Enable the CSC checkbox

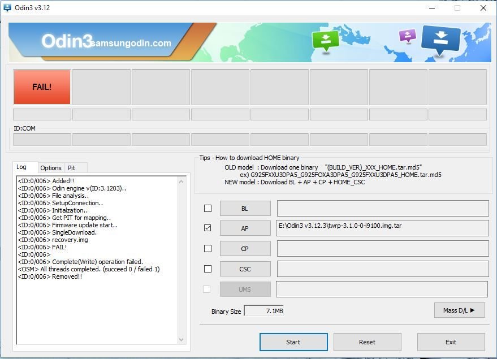click(208, 269)
